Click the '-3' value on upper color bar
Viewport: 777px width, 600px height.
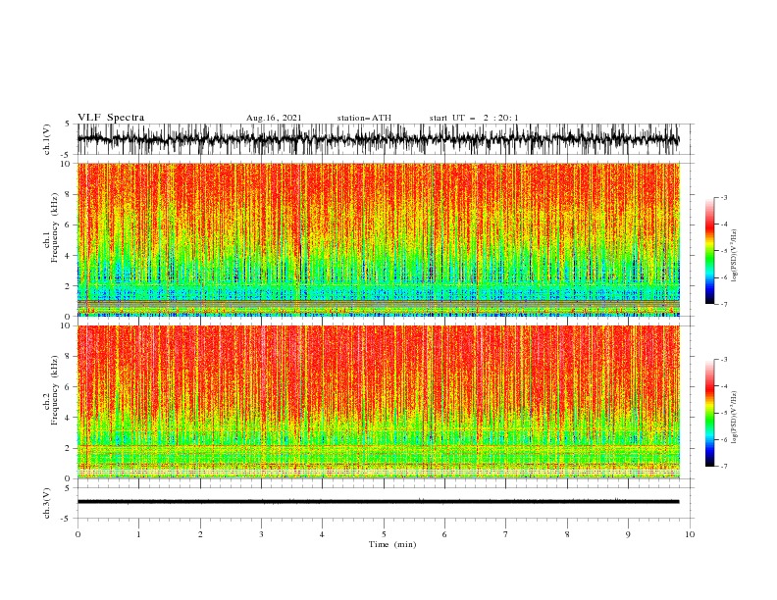click(x=723, y=197)
